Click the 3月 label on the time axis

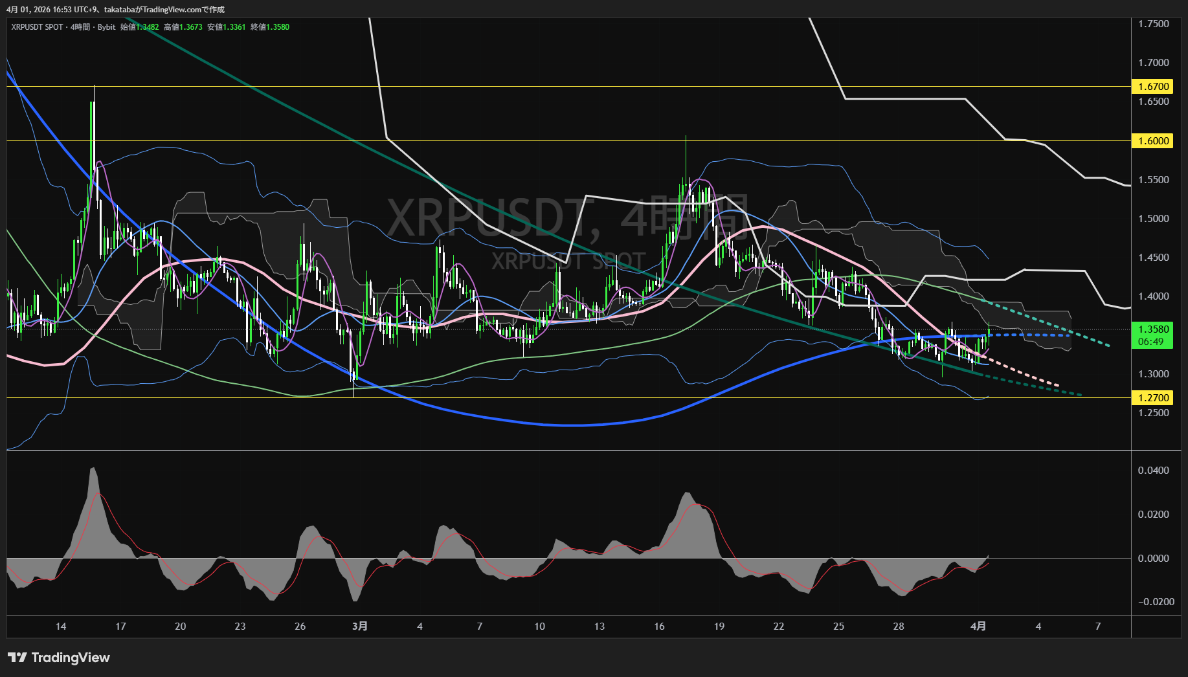click(x=360, y=627)
